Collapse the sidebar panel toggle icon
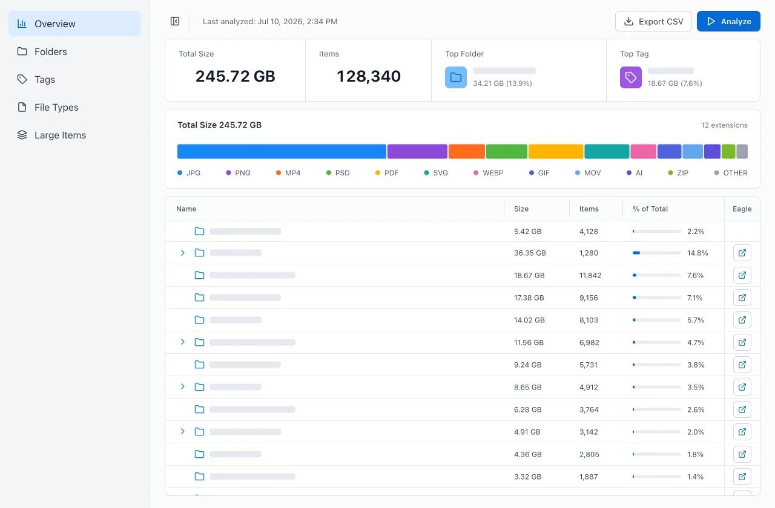The width and height of the screenshot is (775, 508). 175,21
